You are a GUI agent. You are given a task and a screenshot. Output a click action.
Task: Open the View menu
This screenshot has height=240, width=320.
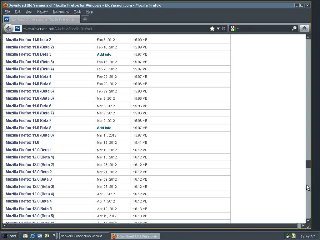coord(29,12)
